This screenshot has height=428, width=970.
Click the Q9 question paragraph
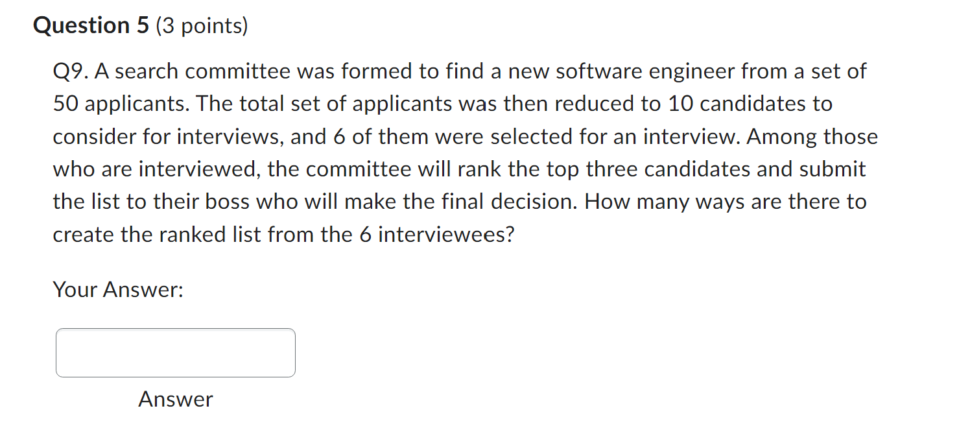point(454,152)
